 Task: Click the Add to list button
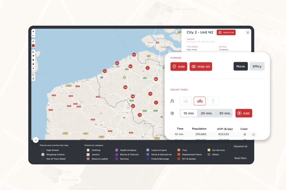[226, 32]
